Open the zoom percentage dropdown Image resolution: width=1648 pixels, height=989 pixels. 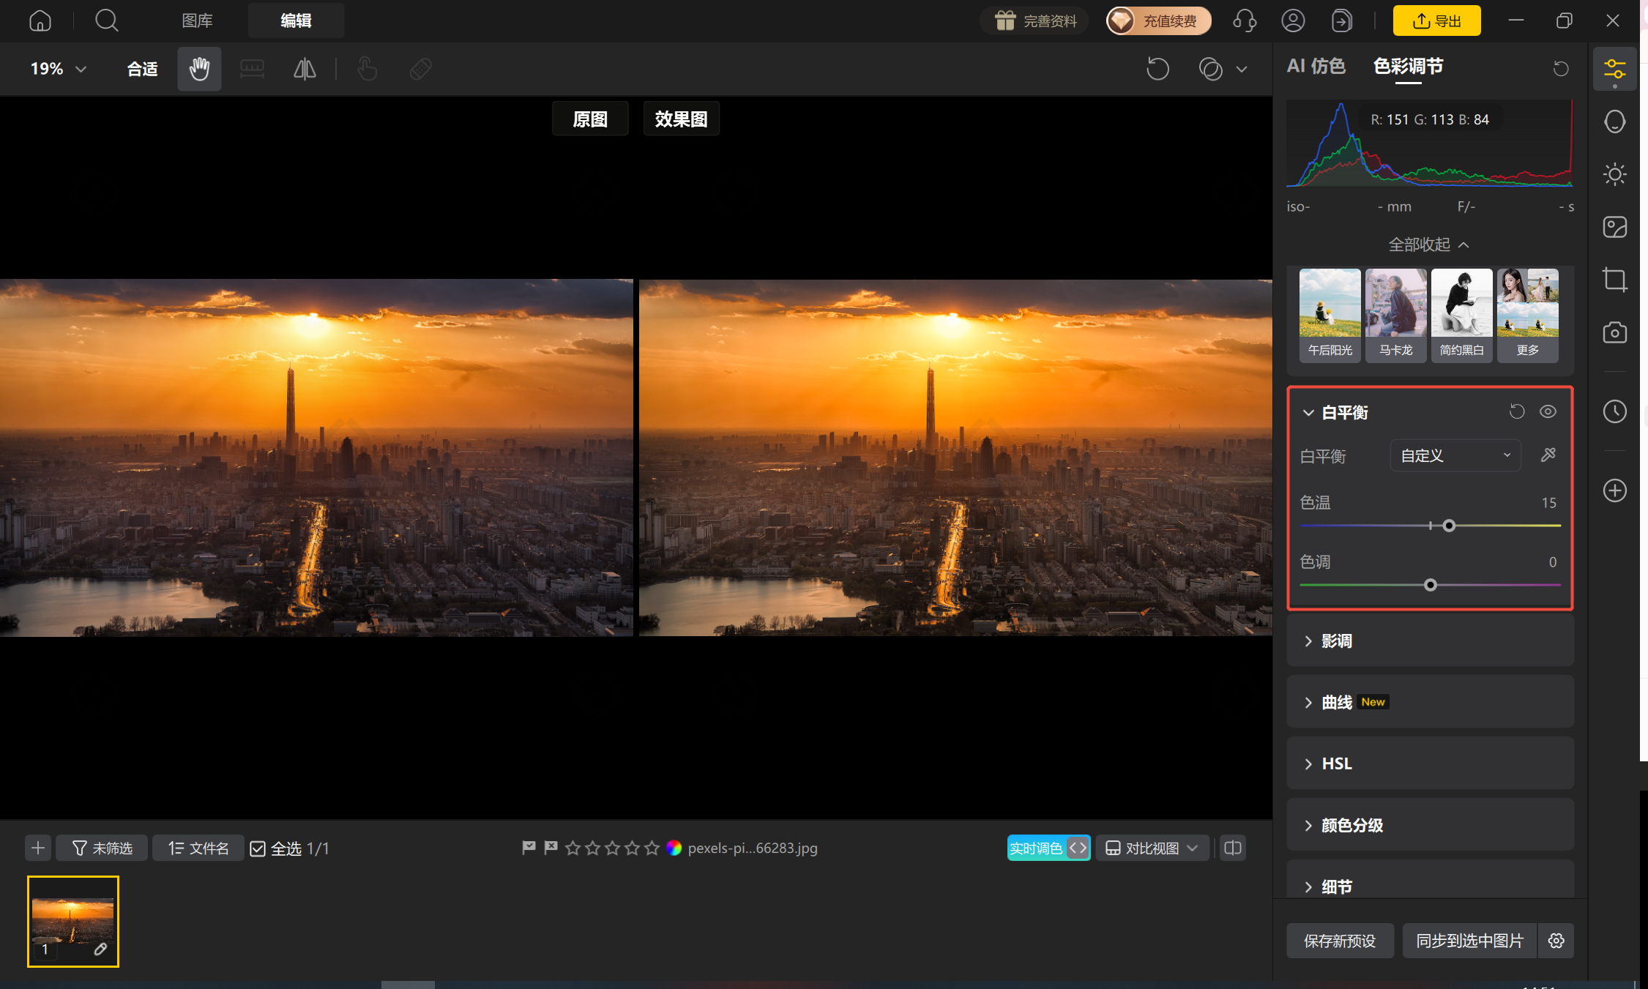[x=59, y=69]
